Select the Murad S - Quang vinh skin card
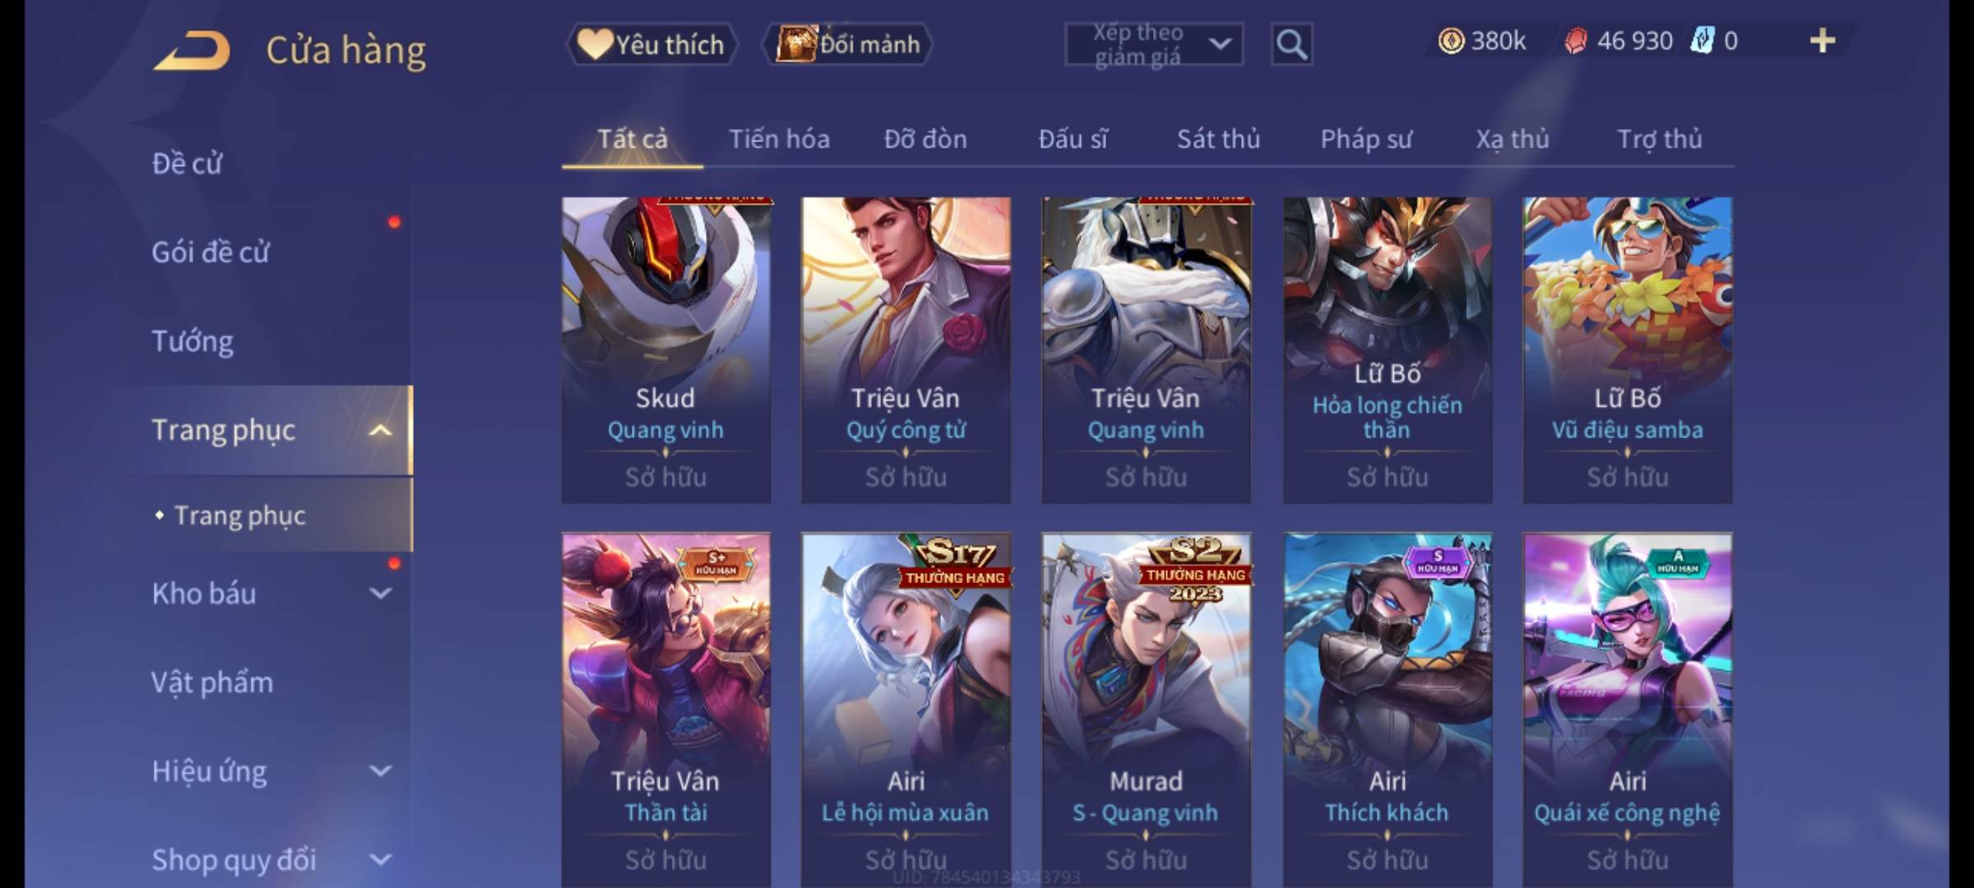Viewport: 1974px width, 888px height. 1146,710
